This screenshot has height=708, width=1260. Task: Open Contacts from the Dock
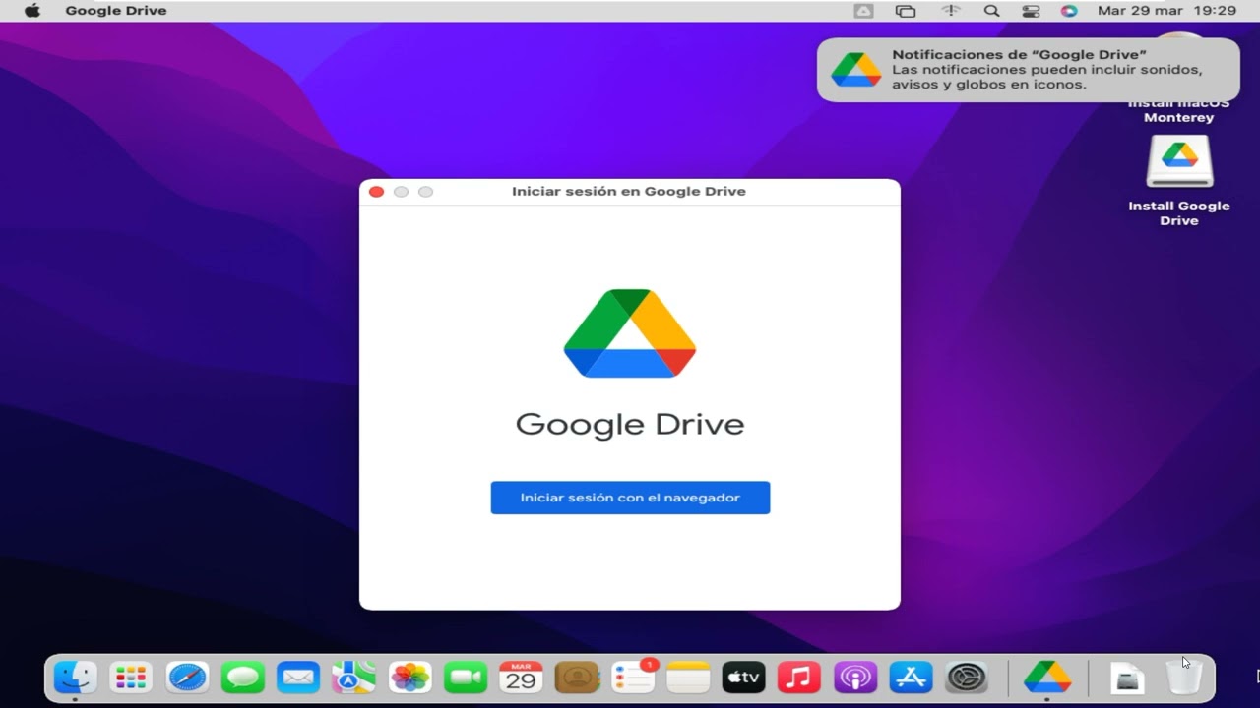coord(577,677)
